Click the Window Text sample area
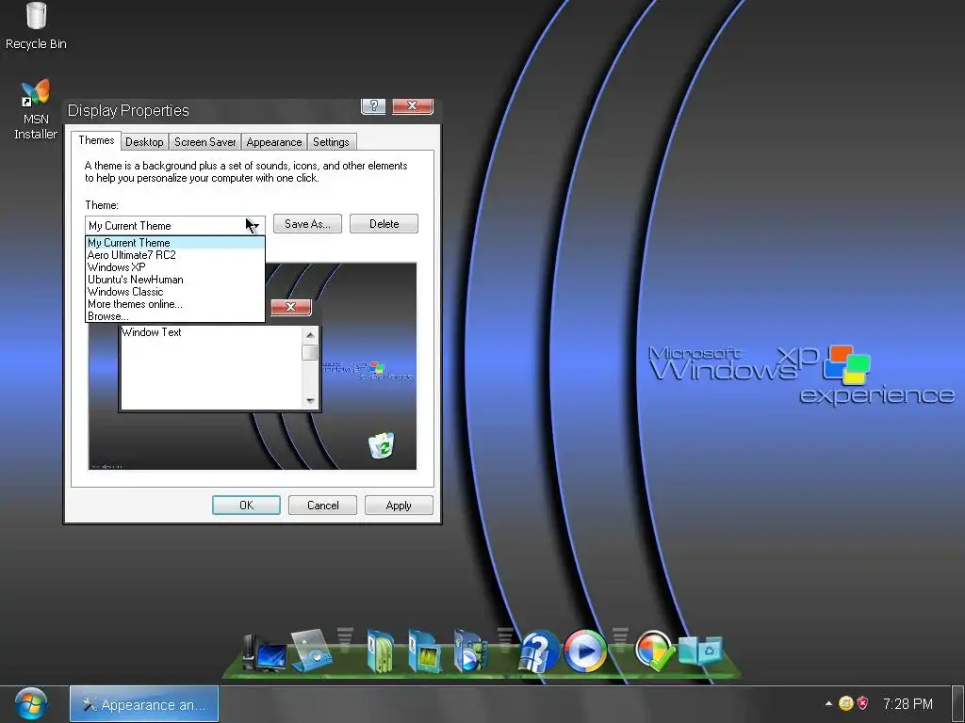The width and height of the screenshot is (965, 723). (211, 368)
